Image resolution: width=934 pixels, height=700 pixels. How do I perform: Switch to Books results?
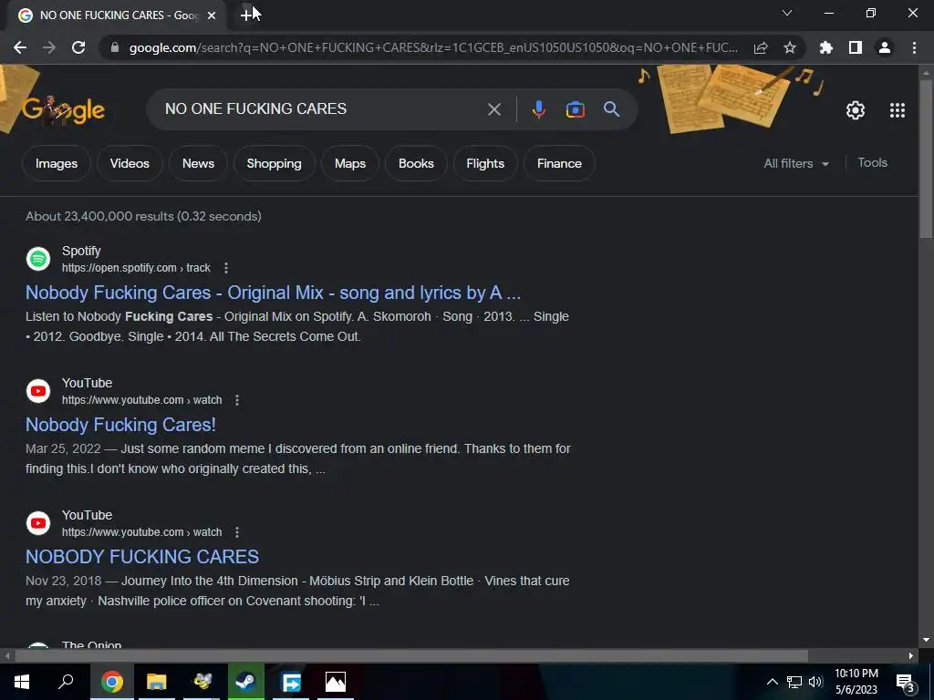click(x=416, y=164)
